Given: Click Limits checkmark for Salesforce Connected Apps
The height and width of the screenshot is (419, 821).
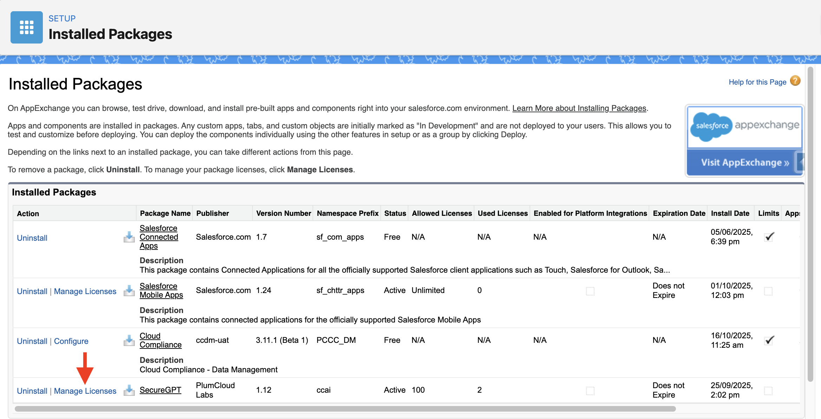Looking at the screenshot, I should pyautogui.click(x=769, y=237).
